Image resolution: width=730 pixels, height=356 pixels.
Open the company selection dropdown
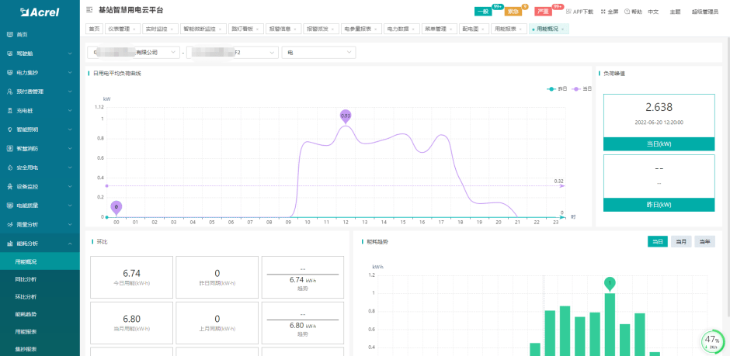coord(132,53)
